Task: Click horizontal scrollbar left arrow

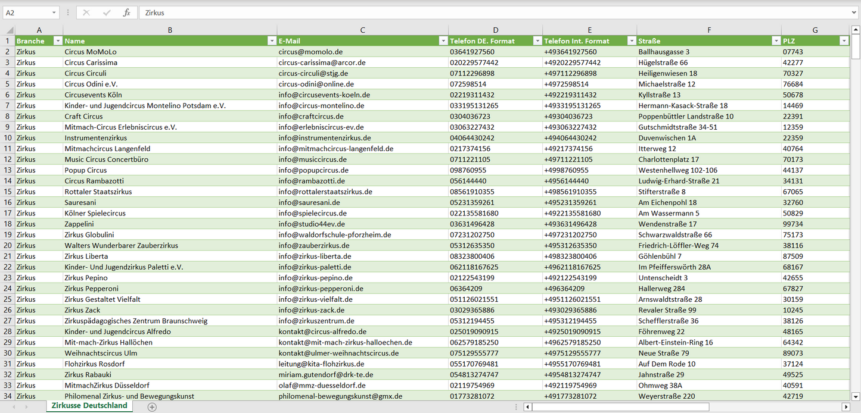Action: 527,407
